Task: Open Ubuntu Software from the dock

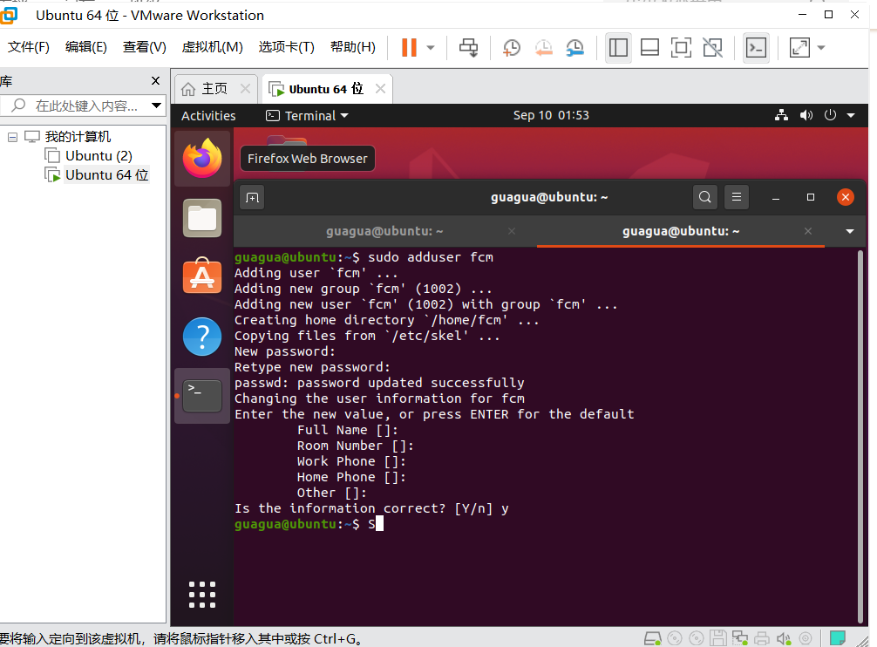Action: point(202,276)
